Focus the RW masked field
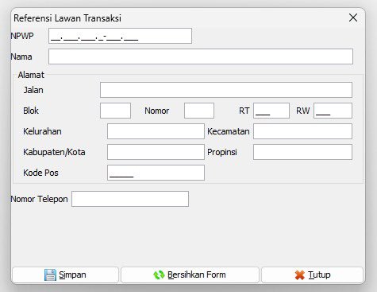 point(333,111)
